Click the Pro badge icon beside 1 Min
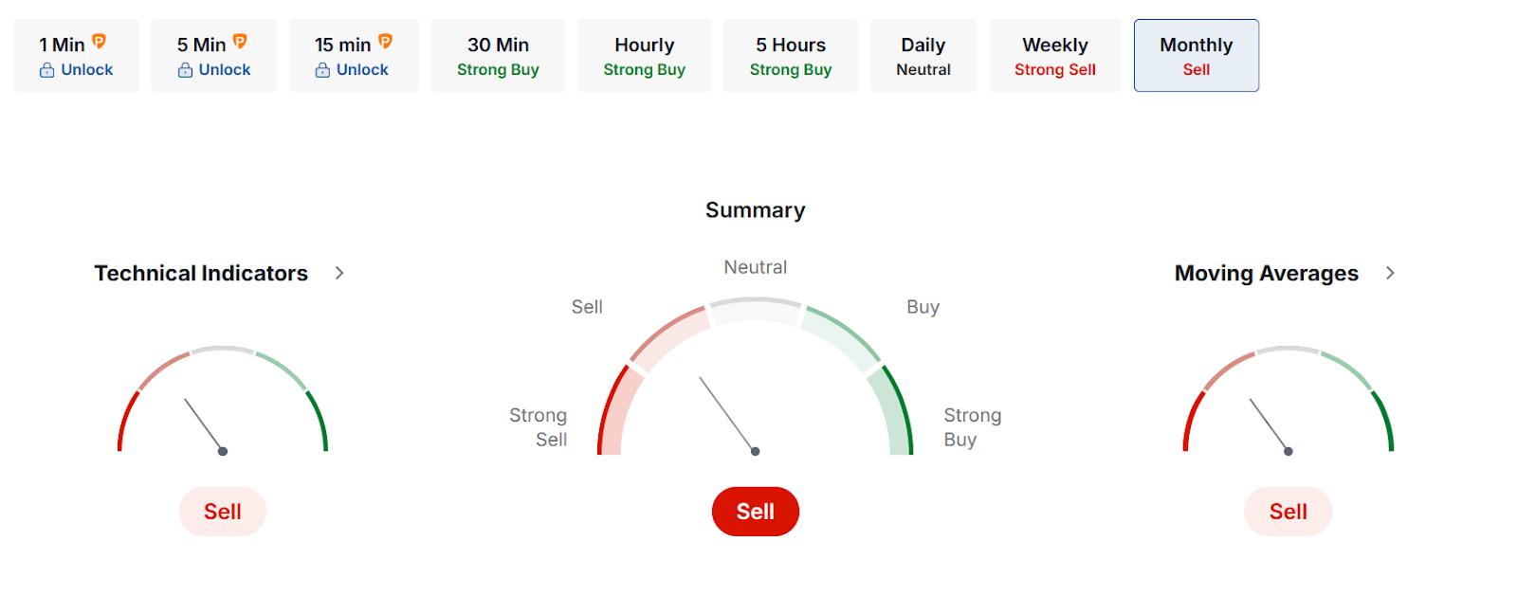 [99, 42]
